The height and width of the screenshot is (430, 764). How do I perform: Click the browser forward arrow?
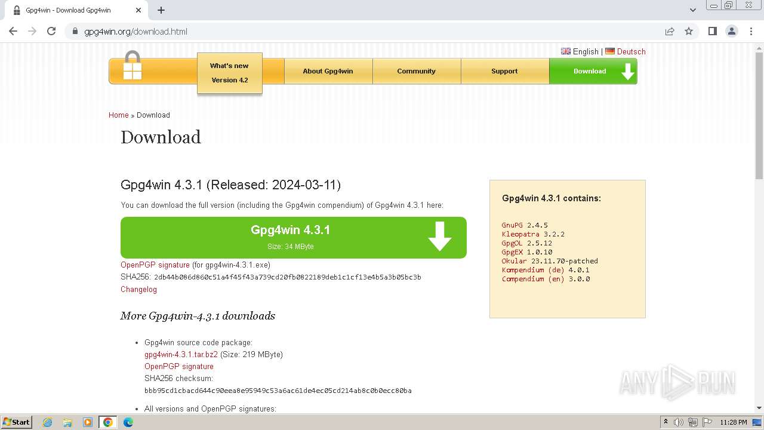point(32,31)
